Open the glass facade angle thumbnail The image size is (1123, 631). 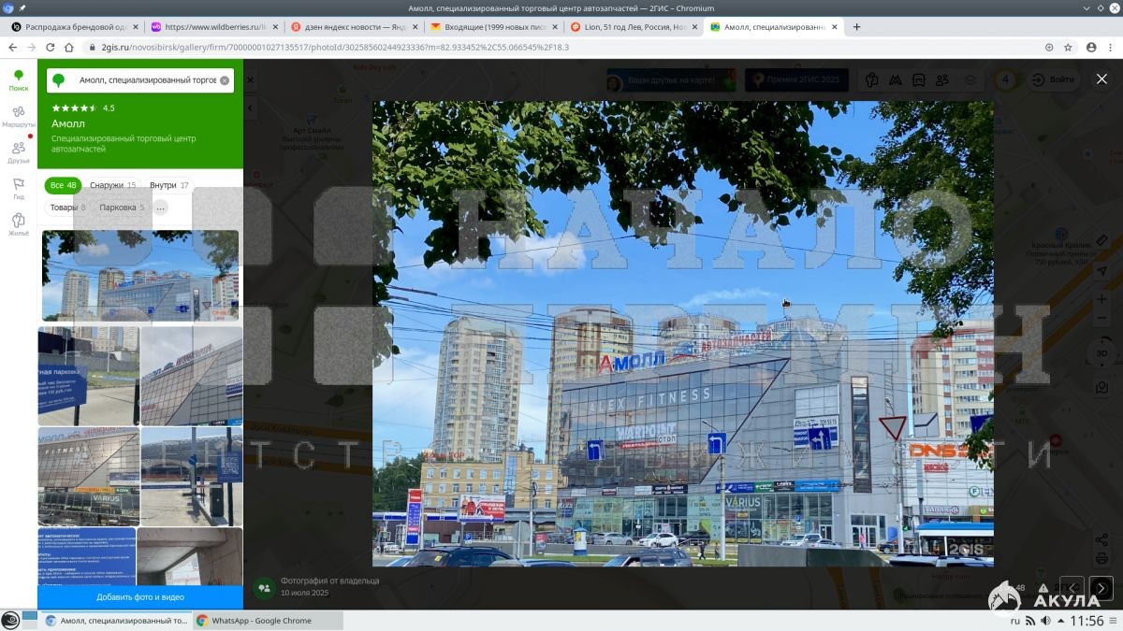pyautogui.click(x=191, y=376)
